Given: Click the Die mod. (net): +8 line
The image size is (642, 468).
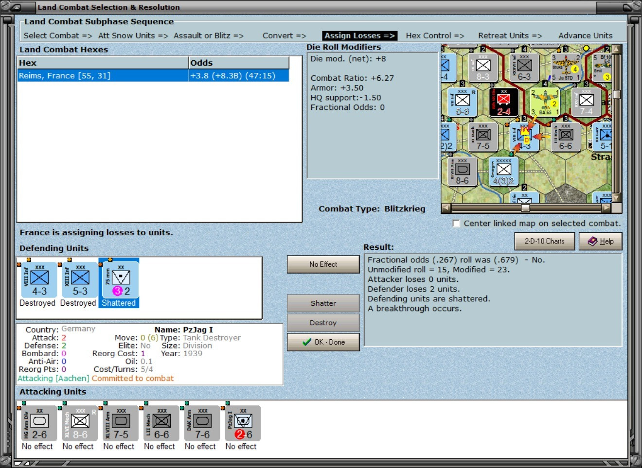Looking at the screenshot, I should pos(348,59).
